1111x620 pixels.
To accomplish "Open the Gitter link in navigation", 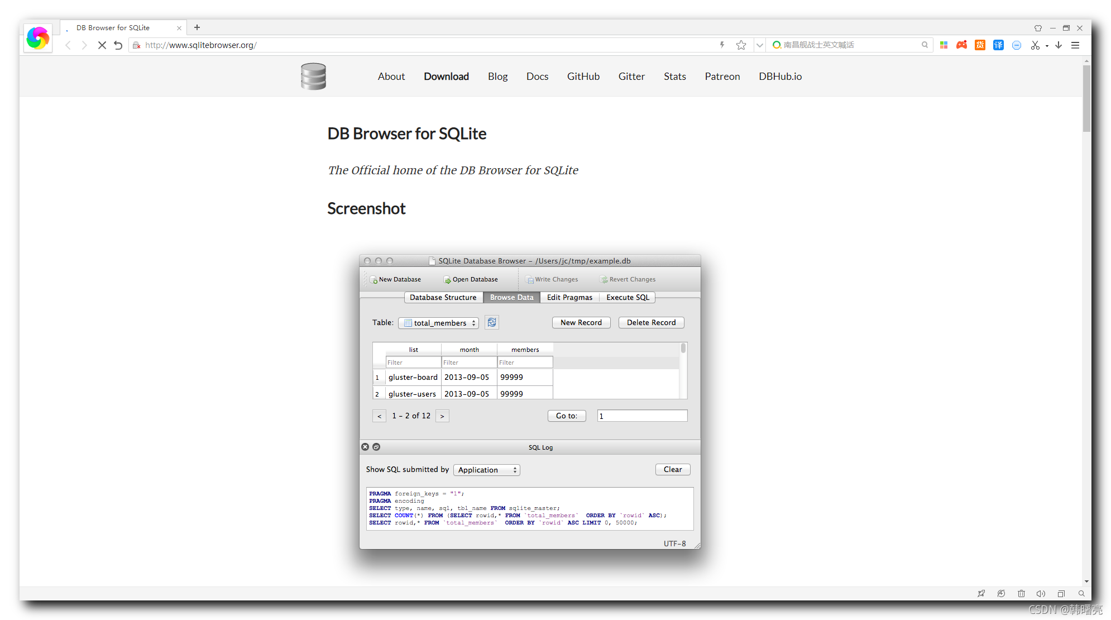I will (x=631, y=77).
